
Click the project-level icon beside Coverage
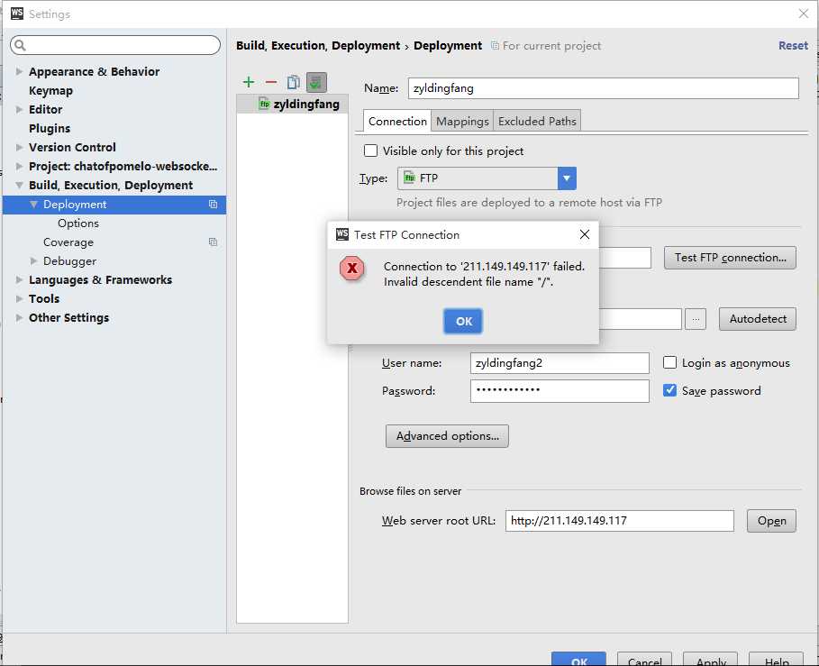(x=213, y=242)
